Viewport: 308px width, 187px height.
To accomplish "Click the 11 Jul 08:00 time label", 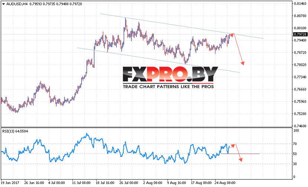I will point(81,183).
